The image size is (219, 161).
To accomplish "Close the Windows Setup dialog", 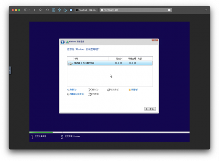I will point(155,40).
